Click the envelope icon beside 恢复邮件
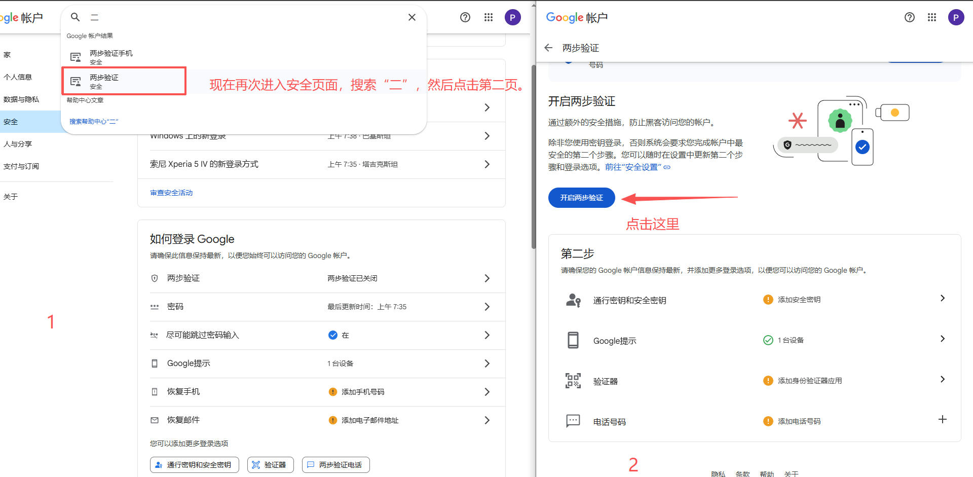 (x=155, y=420)
